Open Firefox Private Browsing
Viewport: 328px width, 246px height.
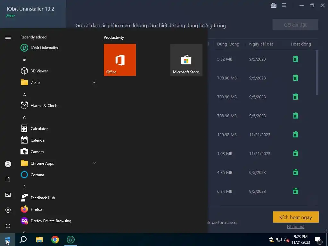click(x=58, y=221)
